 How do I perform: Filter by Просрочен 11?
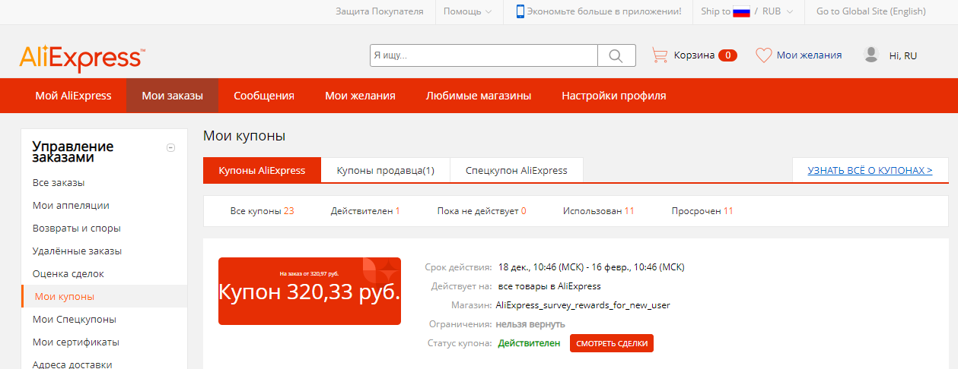[x=702, y=210]
